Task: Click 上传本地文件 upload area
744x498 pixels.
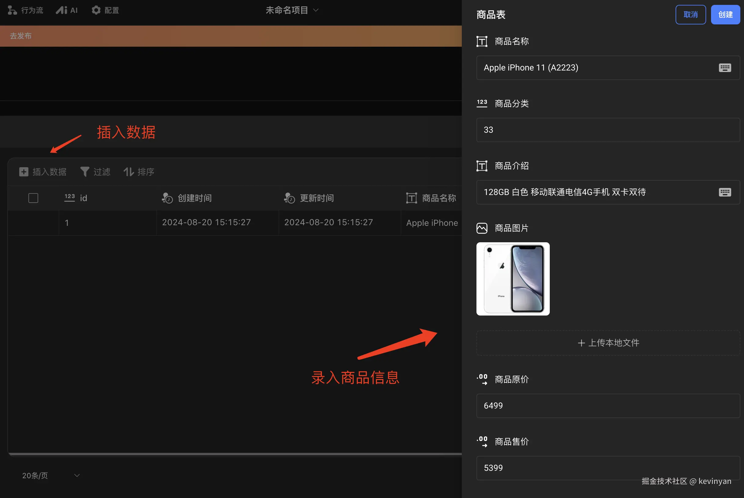Action: pyautogui.click(x=608, y=343)
